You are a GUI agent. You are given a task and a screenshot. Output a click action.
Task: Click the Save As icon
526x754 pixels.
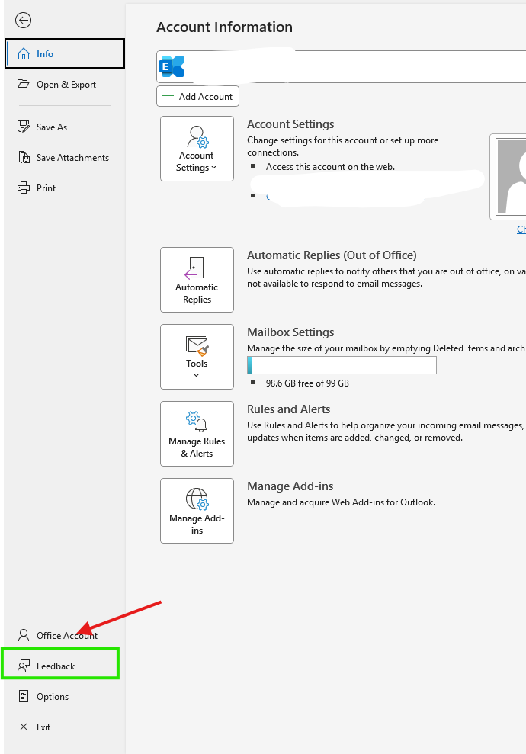coord(24,127)
